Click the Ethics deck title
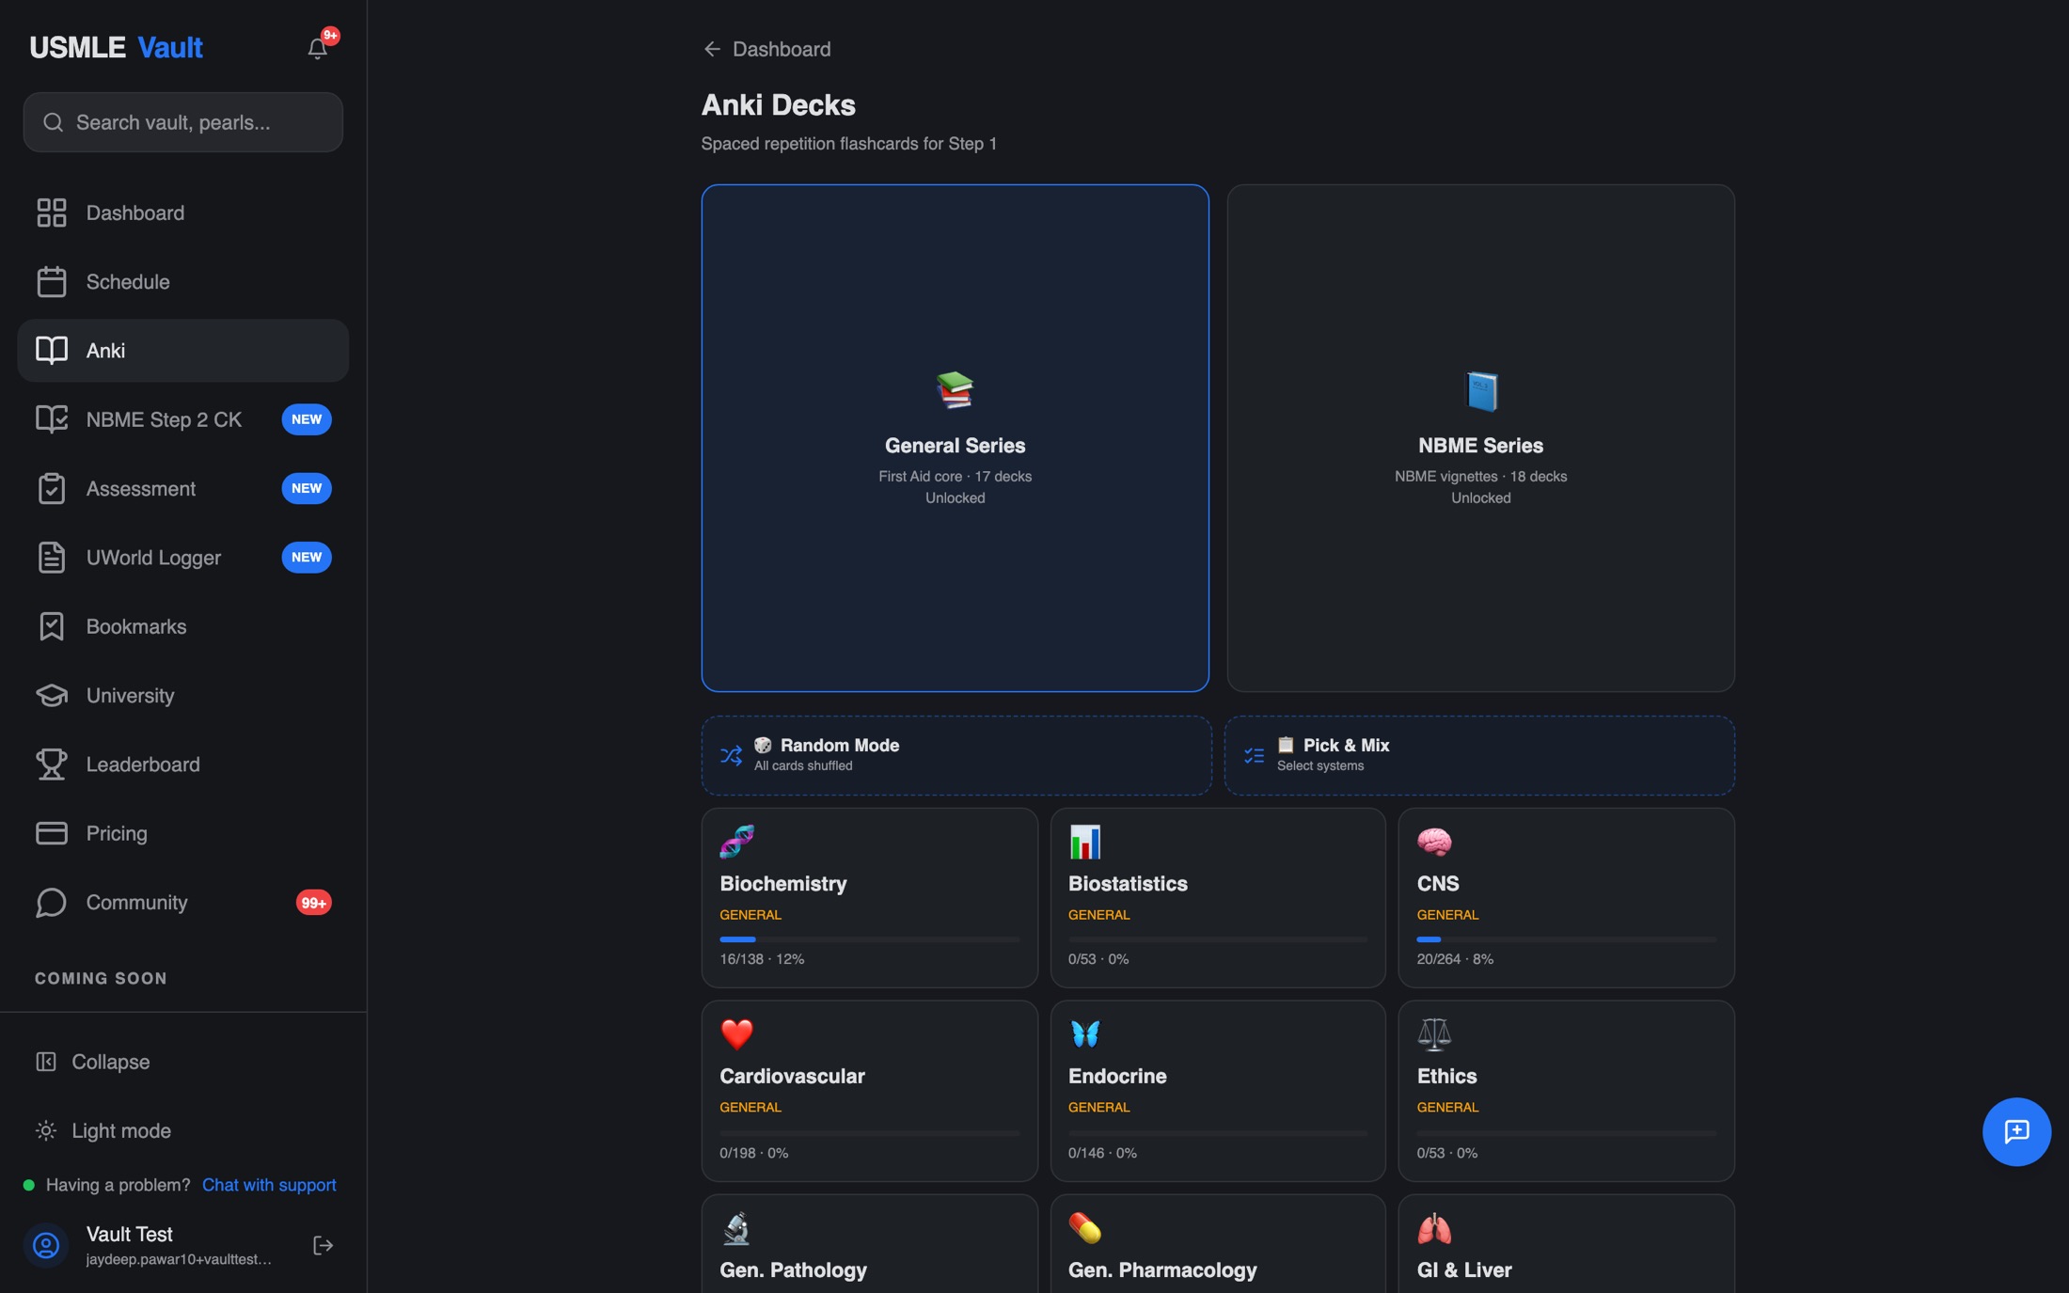Screen dimensions: 2069x1293 coord(1446,1076)
